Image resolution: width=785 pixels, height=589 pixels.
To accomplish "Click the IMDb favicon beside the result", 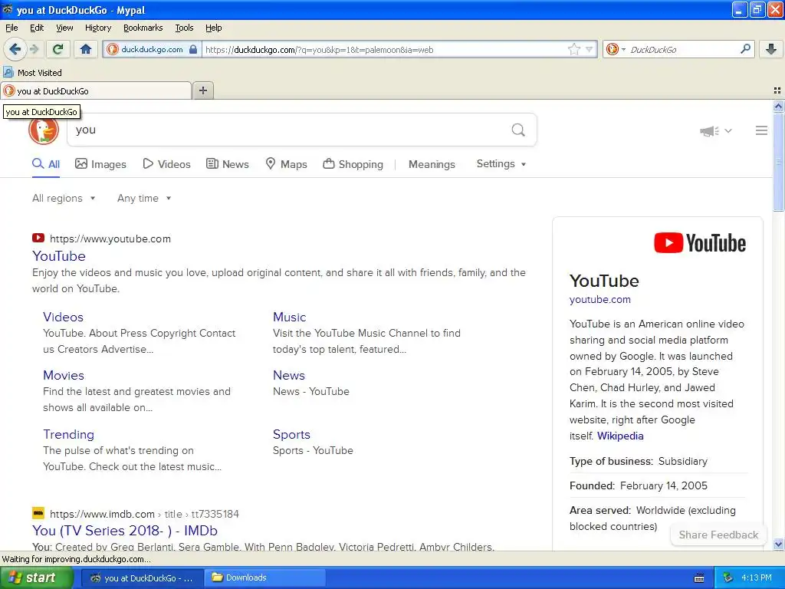I will click(38, 513).
